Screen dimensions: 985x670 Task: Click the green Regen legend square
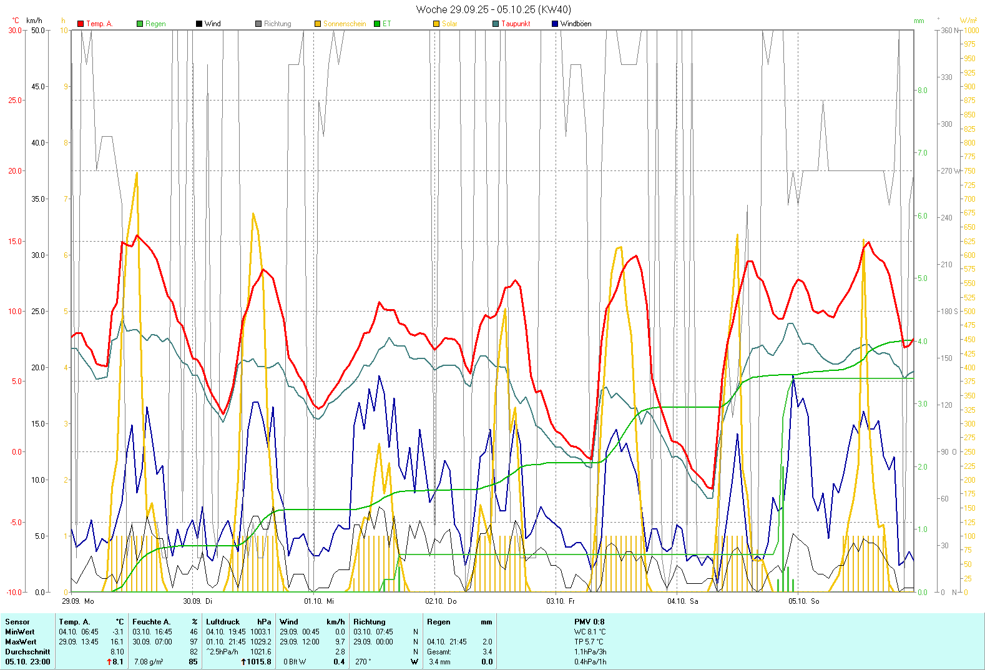(140, 24)
